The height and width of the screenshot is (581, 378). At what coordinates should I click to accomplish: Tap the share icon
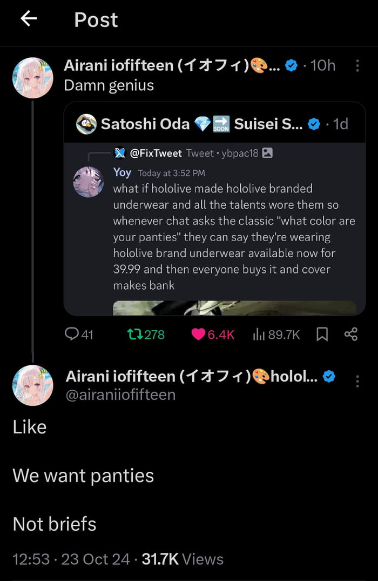351,335
